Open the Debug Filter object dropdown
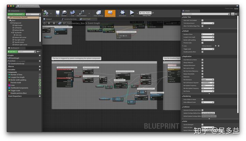Viewport: 246px width, 141px height. point(145,13)
